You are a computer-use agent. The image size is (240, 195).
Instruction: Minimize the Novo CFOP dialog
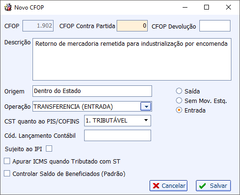[x=185, y=7]
